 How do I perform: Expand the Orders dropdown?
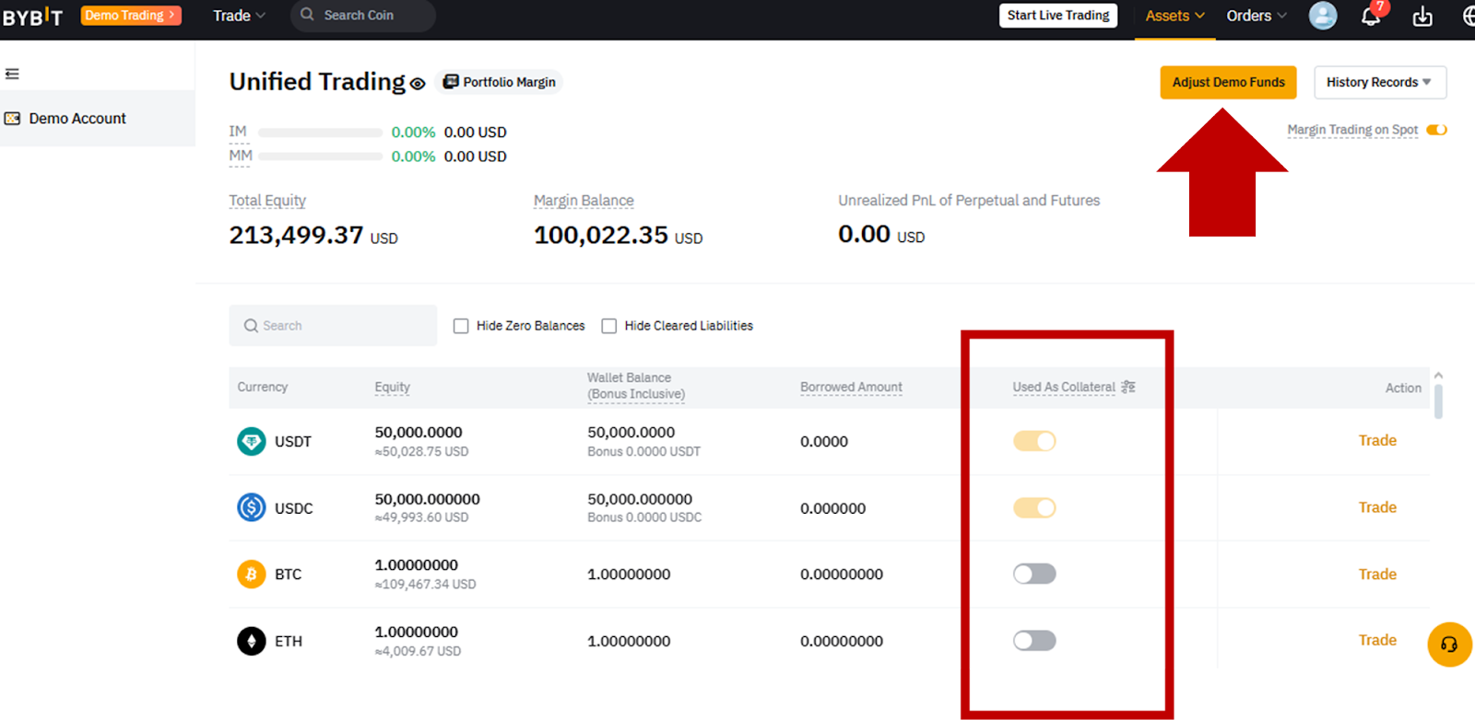(1257, 16)
